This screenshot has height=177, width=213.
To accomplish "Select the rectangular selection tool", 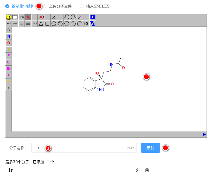I will (x=15, y=17).
